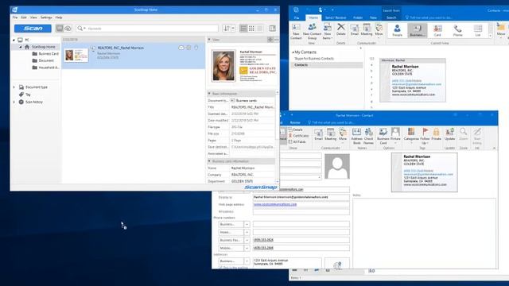Open New Items dropdown in Outlook

click(x=327, y=31)
